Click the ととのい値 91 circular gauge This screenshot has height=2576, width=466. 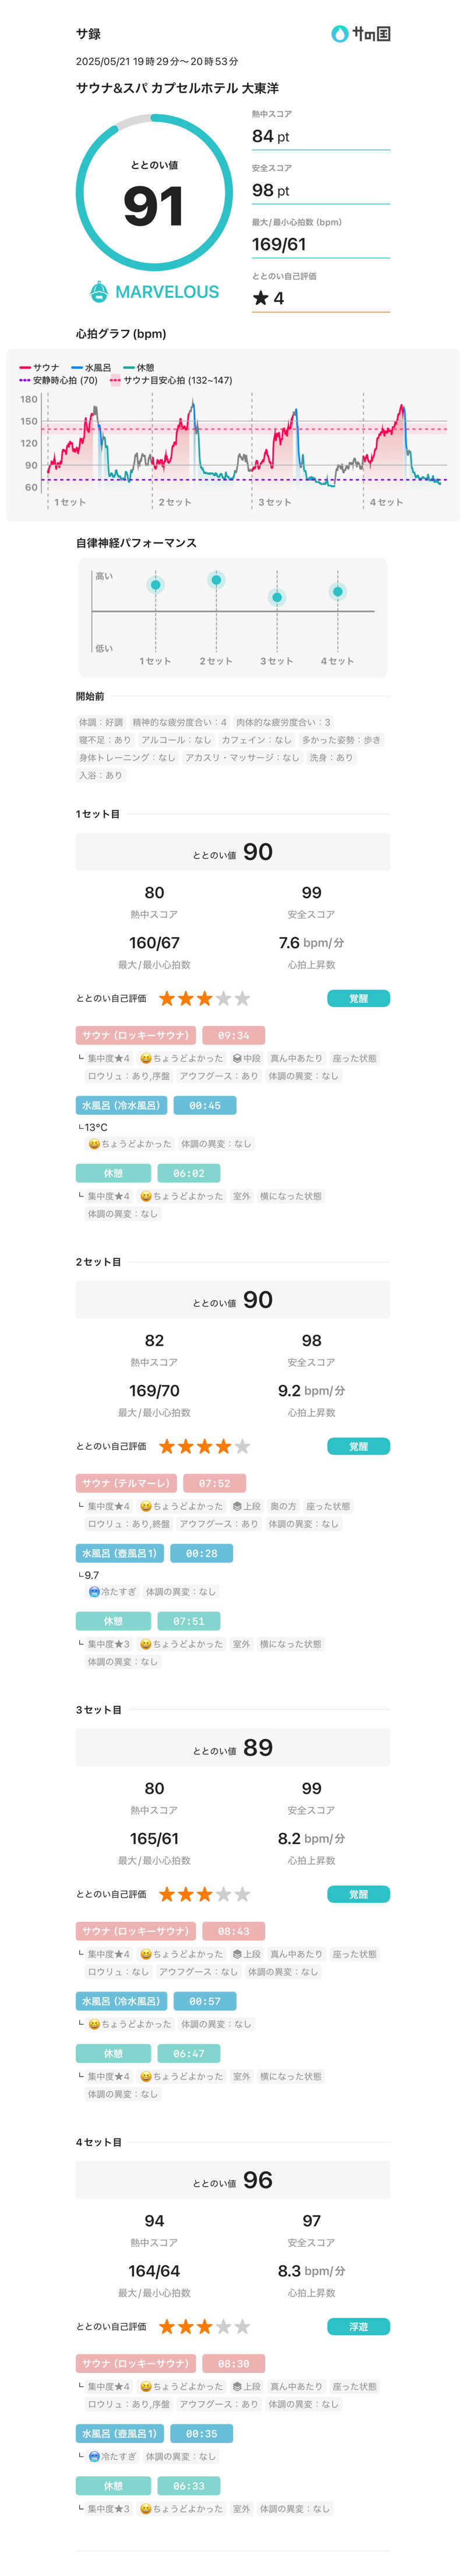[154, 193]
